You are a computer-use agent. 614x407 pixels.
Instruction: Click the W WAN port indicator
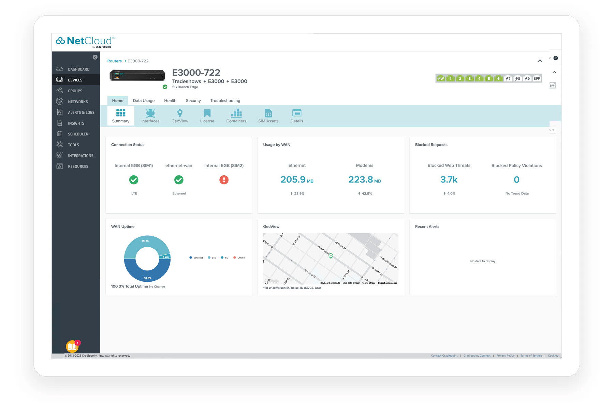pos(441,78)
